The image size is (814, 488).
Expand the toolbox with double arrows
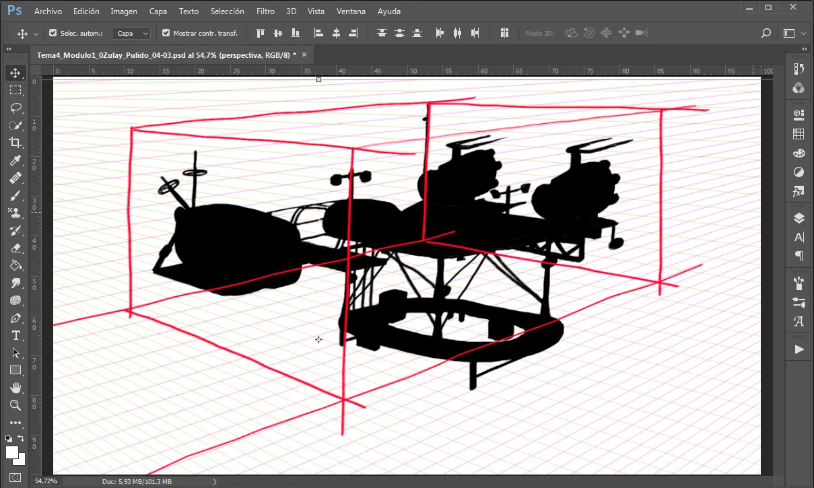tap(8, 49)
